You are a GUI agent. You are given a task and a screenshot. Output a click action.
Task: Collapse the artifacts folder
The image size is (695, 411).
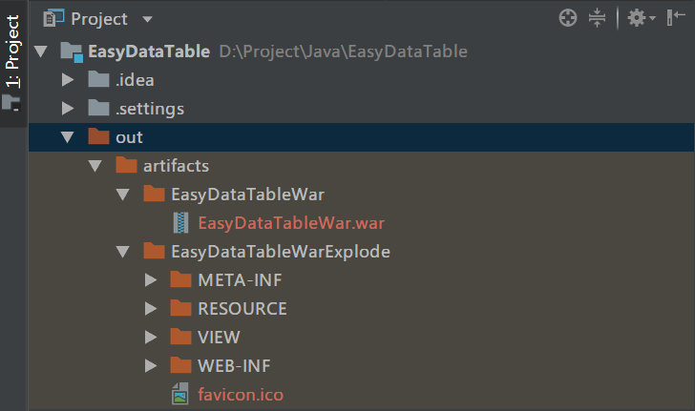pyautogui.click(x=95, y=166)
